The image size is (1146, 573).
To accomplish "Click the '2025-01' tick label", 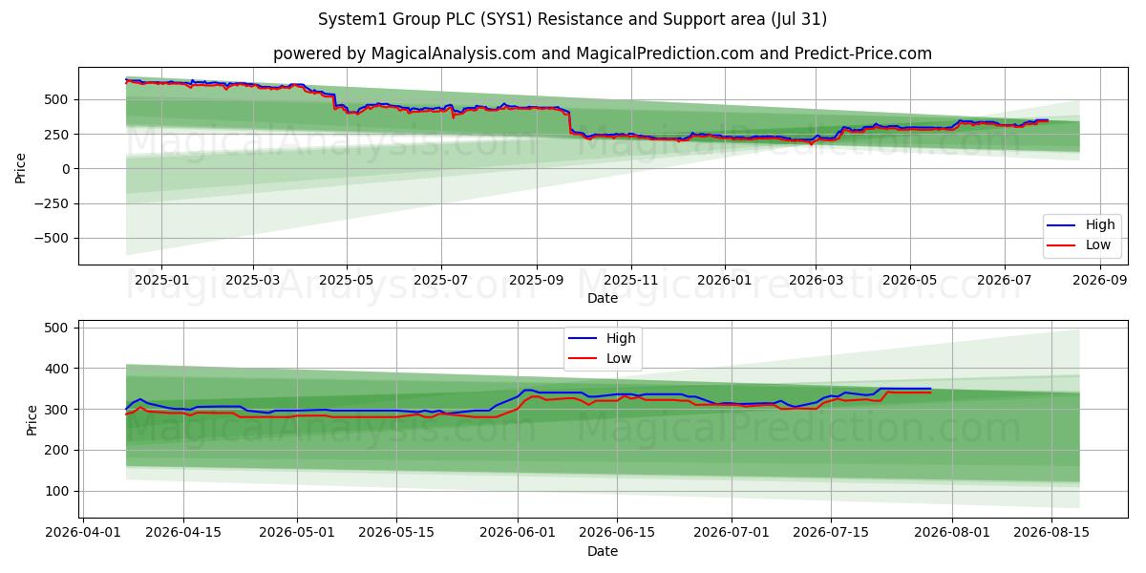I will tap(160, 280).
